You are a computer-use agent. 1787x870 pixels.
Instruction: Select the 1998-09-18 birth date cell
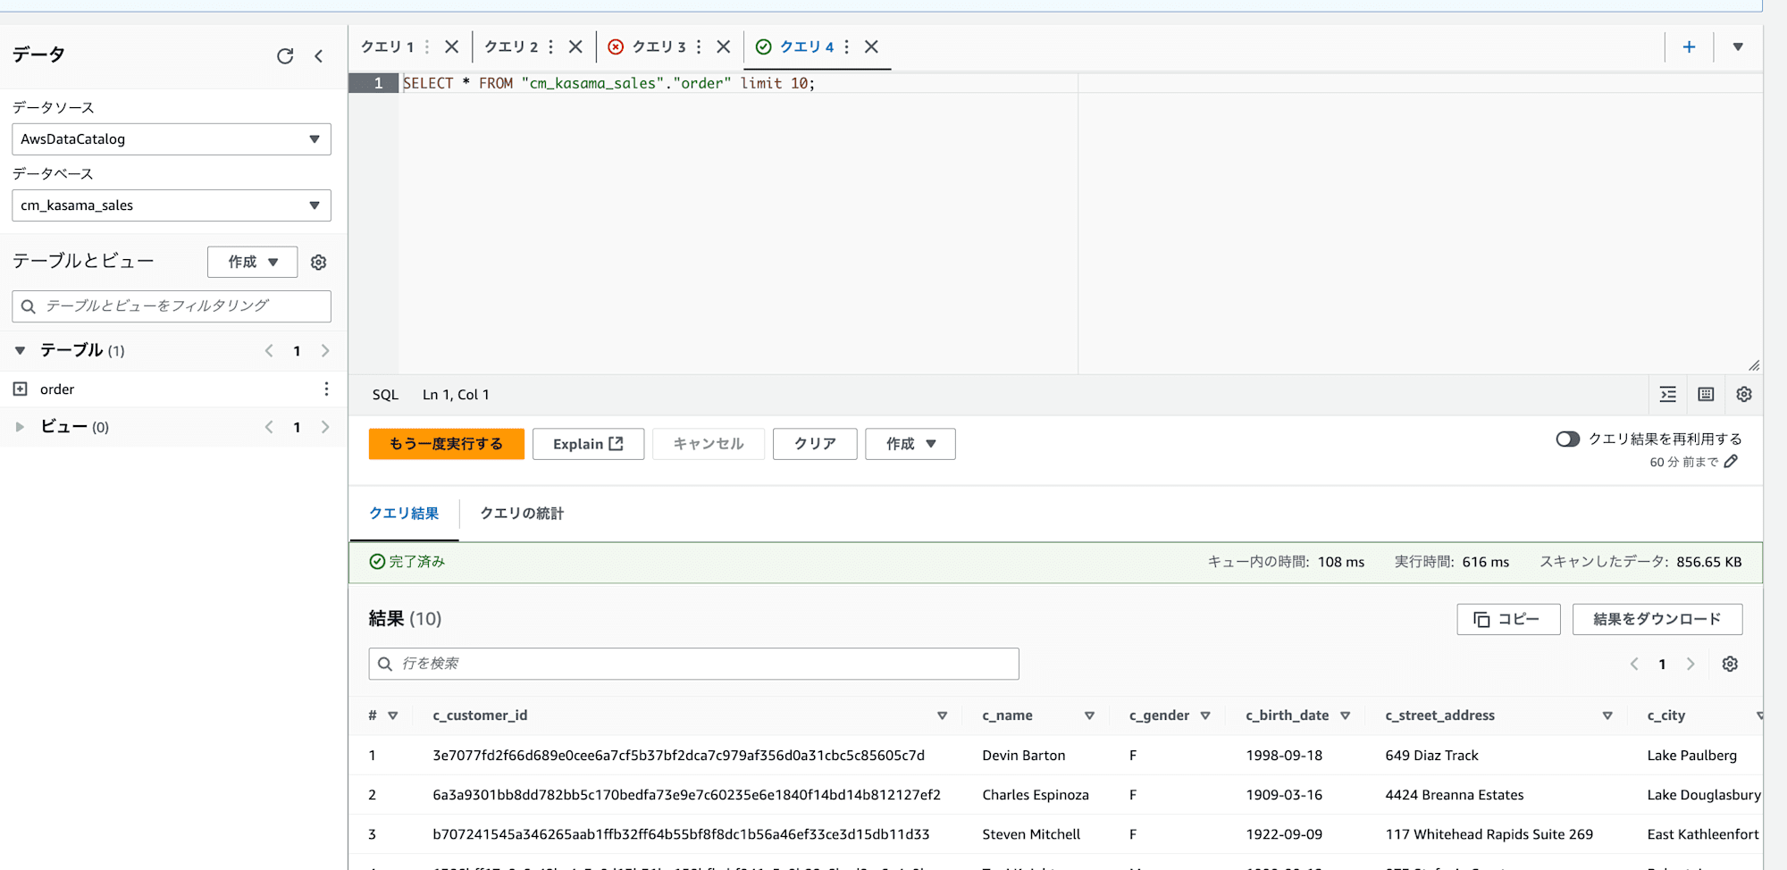(x=1284, y=756)
